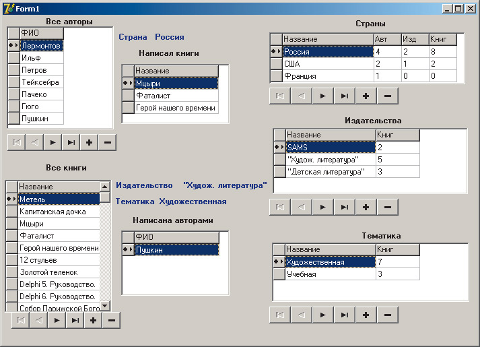Select author Гюго in the authors grid
Screen dimensions: 480x347
pyautogui.click(x=42, y=106)
